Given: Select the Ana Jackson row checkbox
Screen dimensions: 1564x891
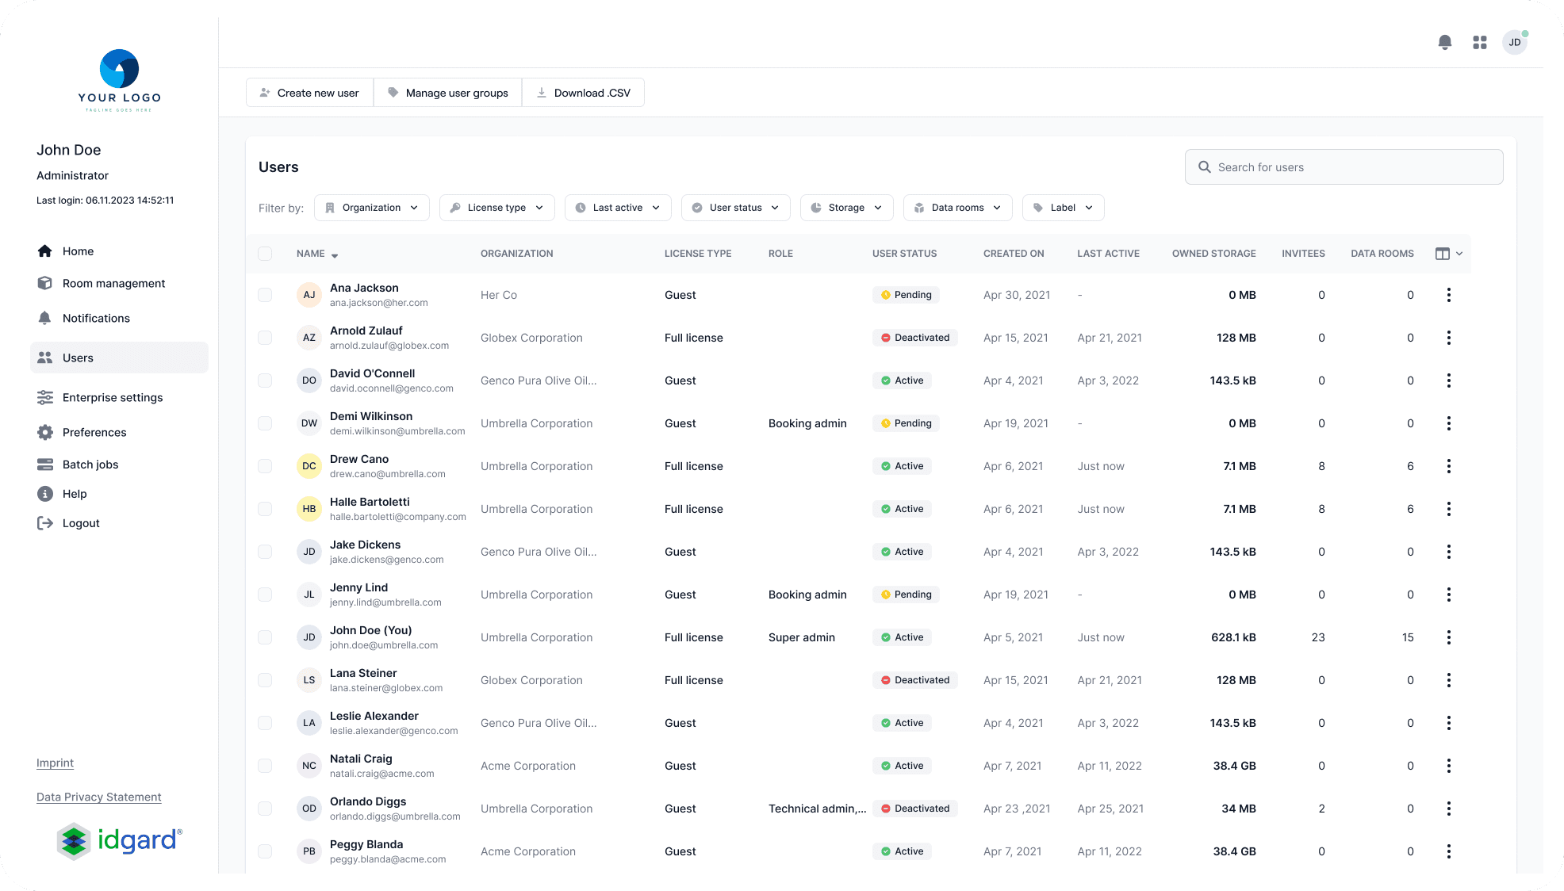Looking at the screenshot, I should (x=265, y=295).
